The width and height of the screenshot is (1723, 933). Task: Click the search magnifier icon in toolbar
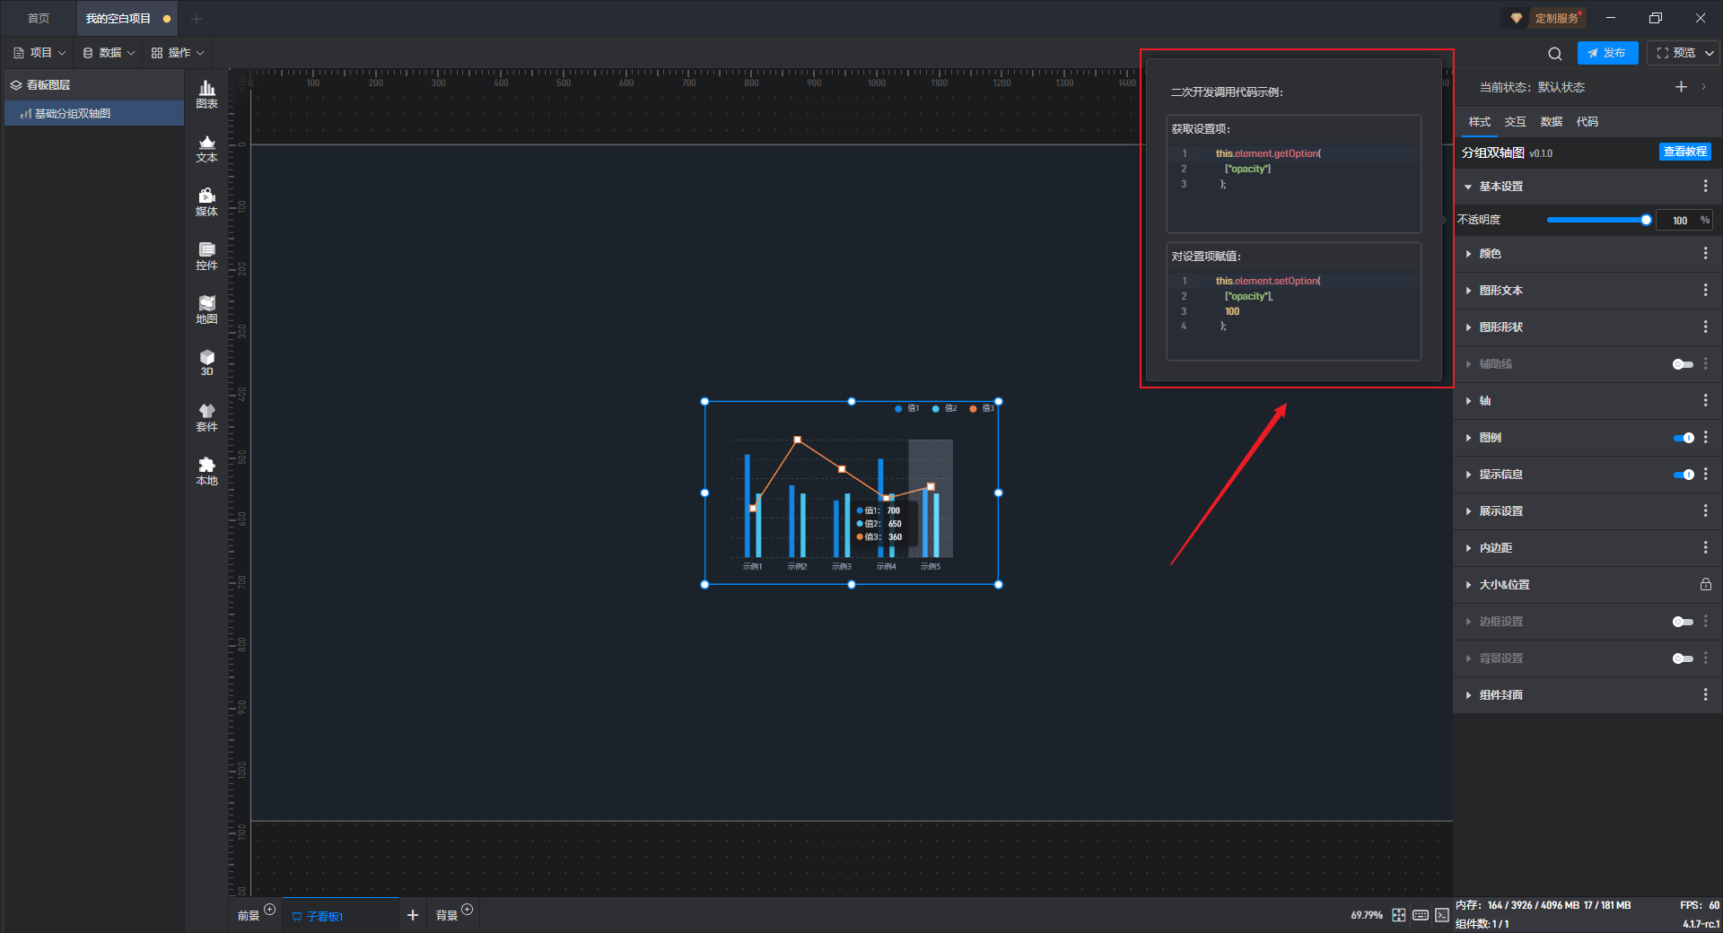1555,54
